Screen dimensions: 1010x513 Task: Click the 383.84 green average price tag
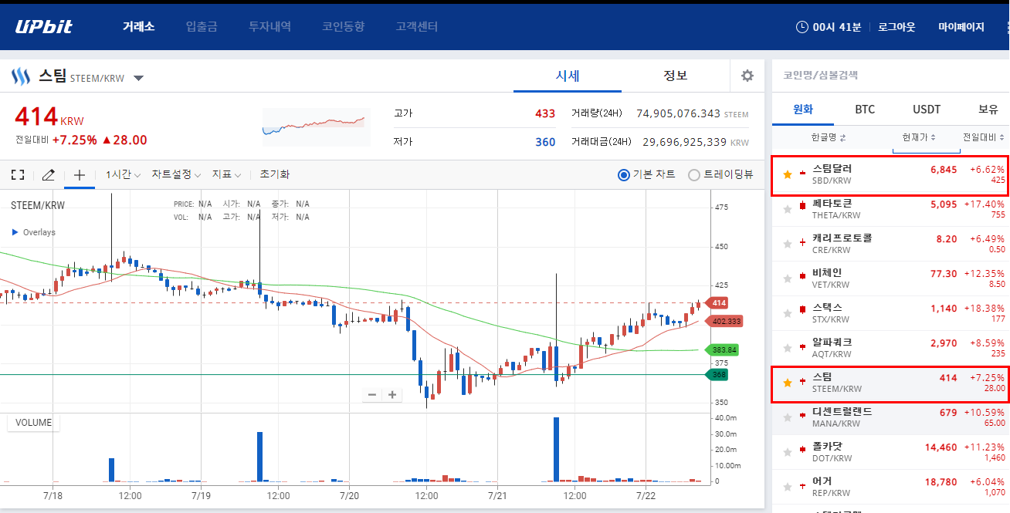[723, 350]
